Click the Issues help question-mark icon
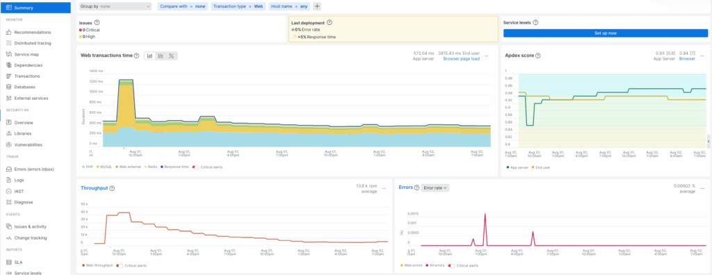The image size is (712, 275). [x=97, y=22]
